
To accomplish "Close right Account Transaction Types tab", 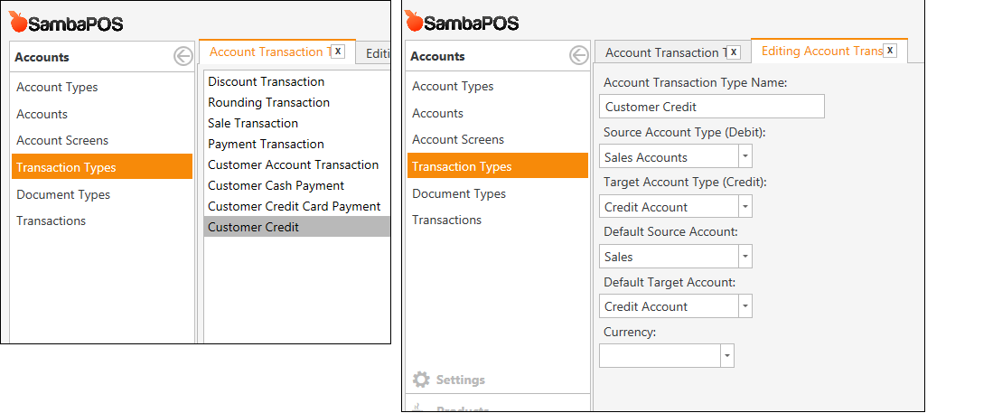I will (734, 52).
